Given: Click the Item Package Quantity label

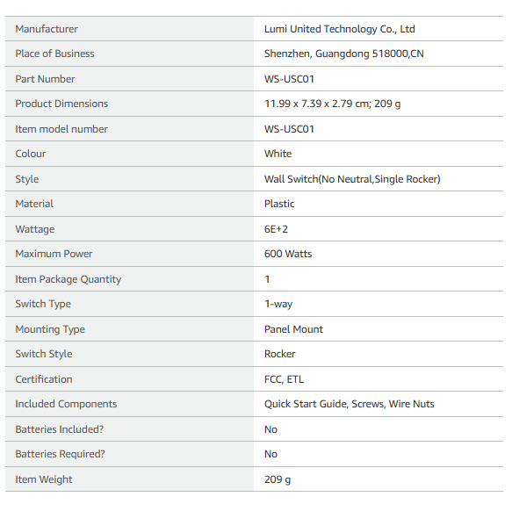Looking at the screenshot, I should (69, 279).
